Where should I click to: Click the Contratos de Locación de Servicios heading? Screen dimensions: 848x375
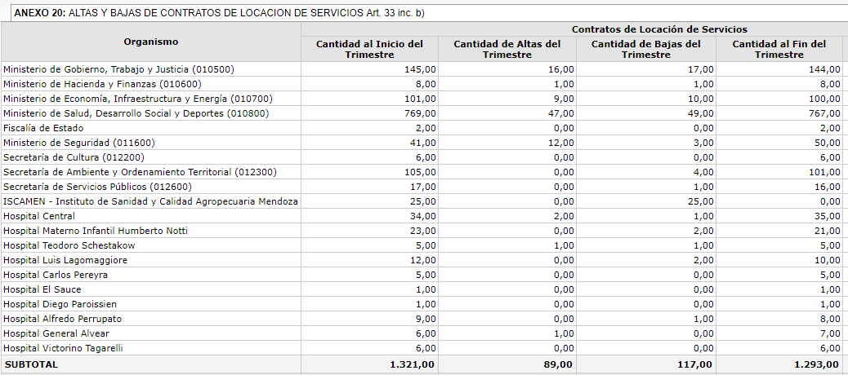[x=659, y=29]
